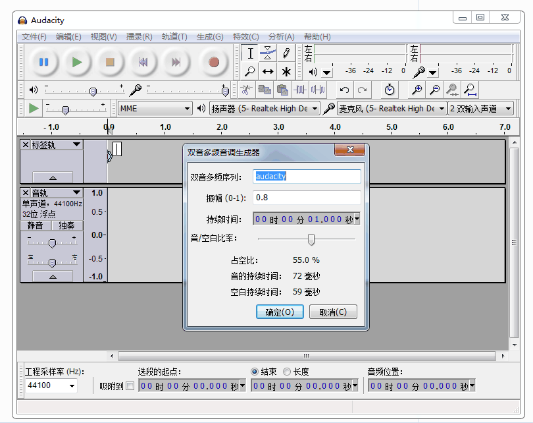Image resolution: width=533 pixels, height=423 pixels.
Task: Click the Trim audio icon
Action: click(301, 90)
